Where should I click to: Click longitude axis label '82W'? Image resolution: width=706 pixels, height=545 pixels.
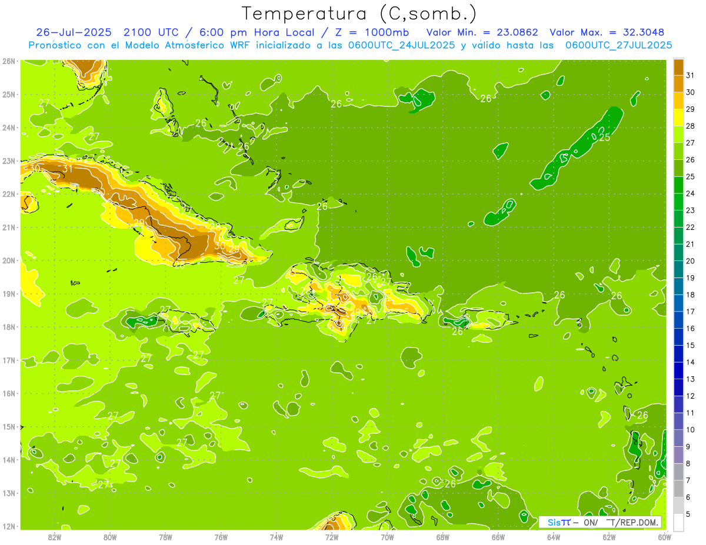(x=54, y=537)
